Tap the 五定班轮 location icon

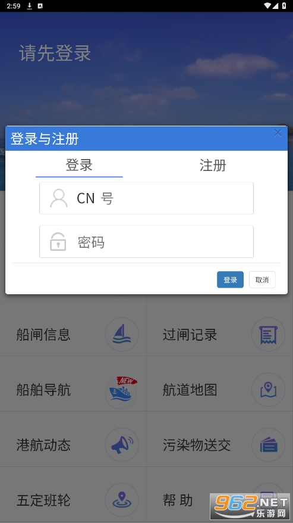[x=122, y=500]
